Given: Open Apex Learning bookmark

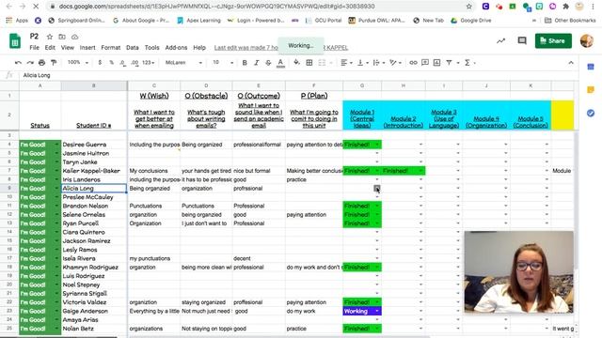Looking at the screenshot, I should [x=198, y=21].
